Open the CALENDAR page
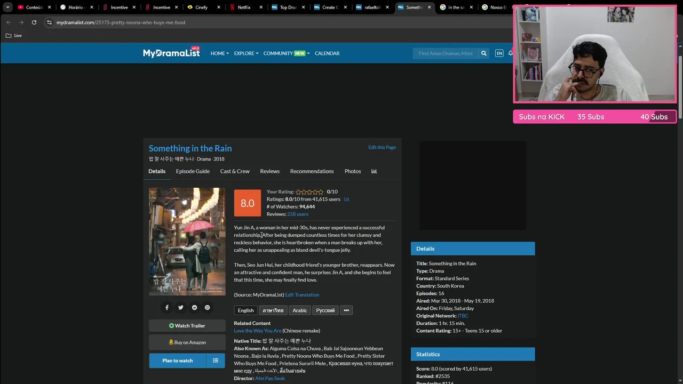Viewport: 683px width, 384px height. tap(327, 53)
